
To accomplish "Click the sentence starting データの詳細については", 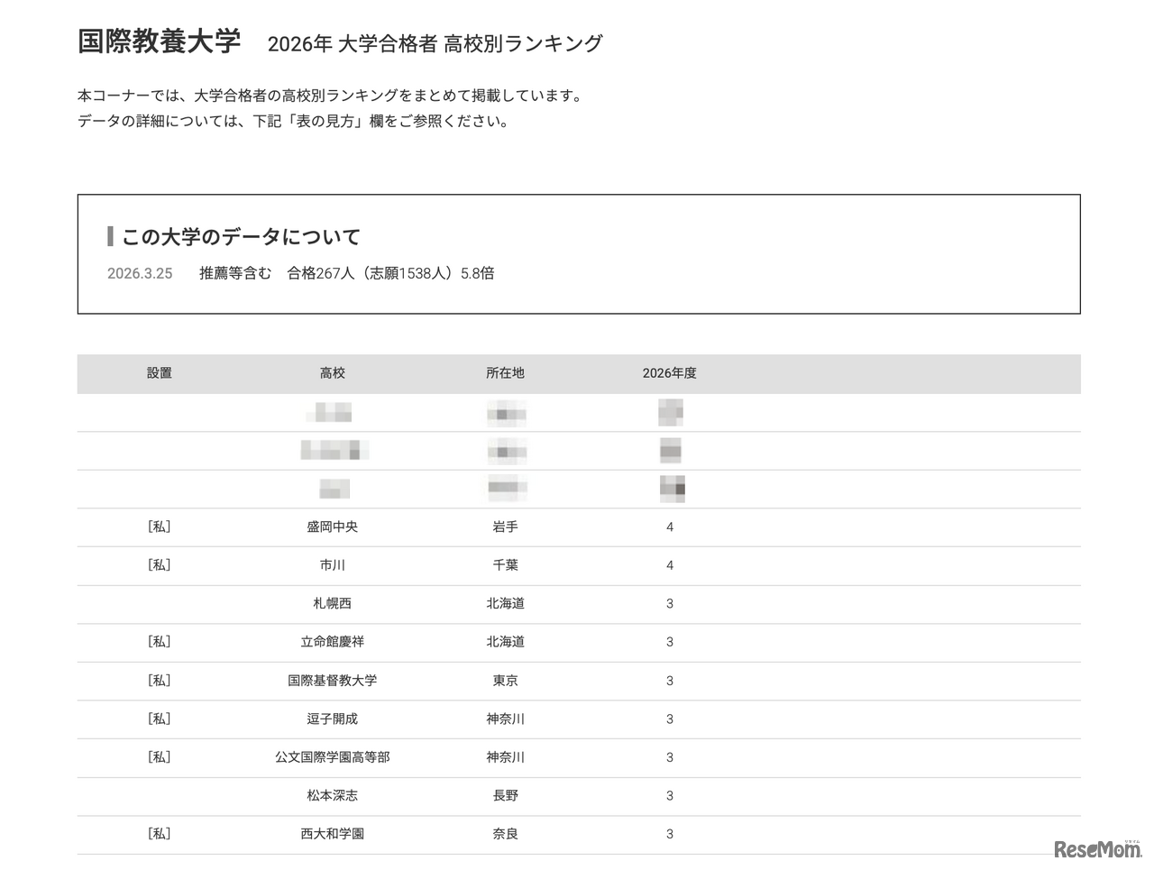I will 296,121.
